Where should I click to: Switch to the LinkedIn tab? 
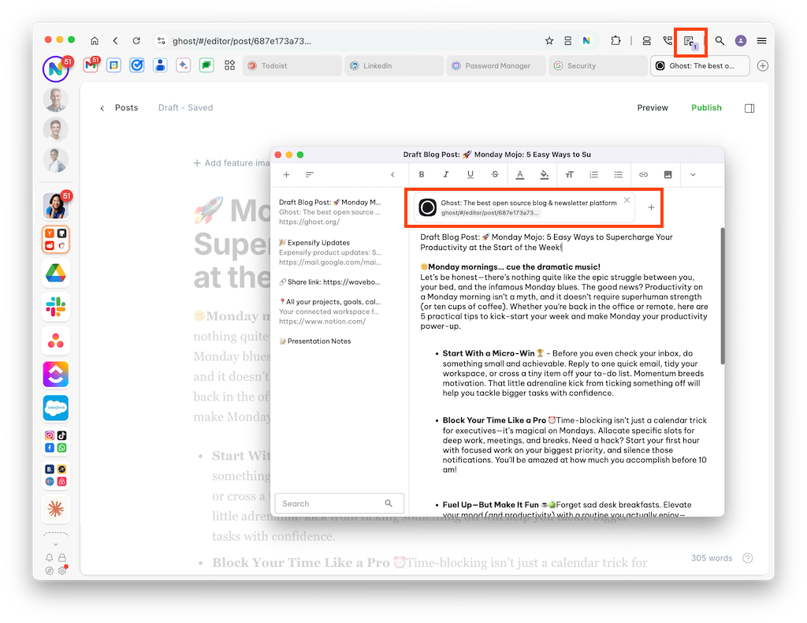(x=394, y=66)
